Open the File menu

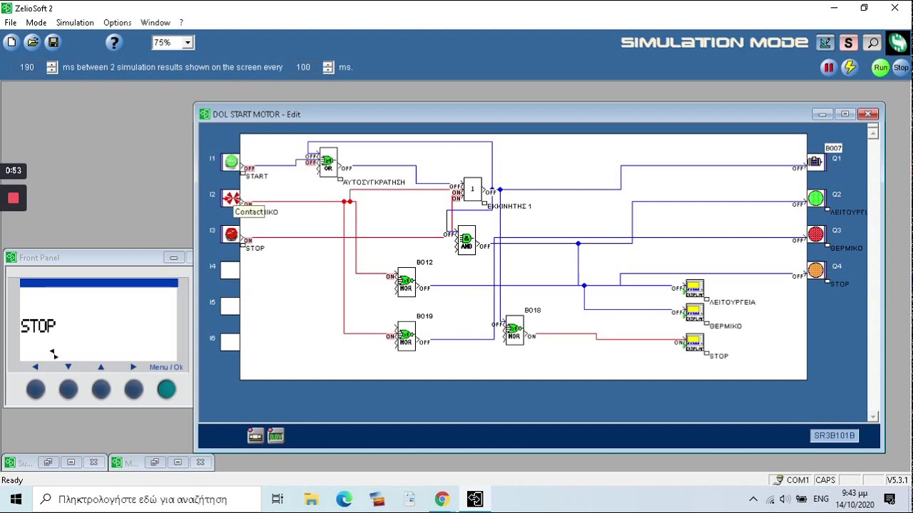[x=11, y=23]
